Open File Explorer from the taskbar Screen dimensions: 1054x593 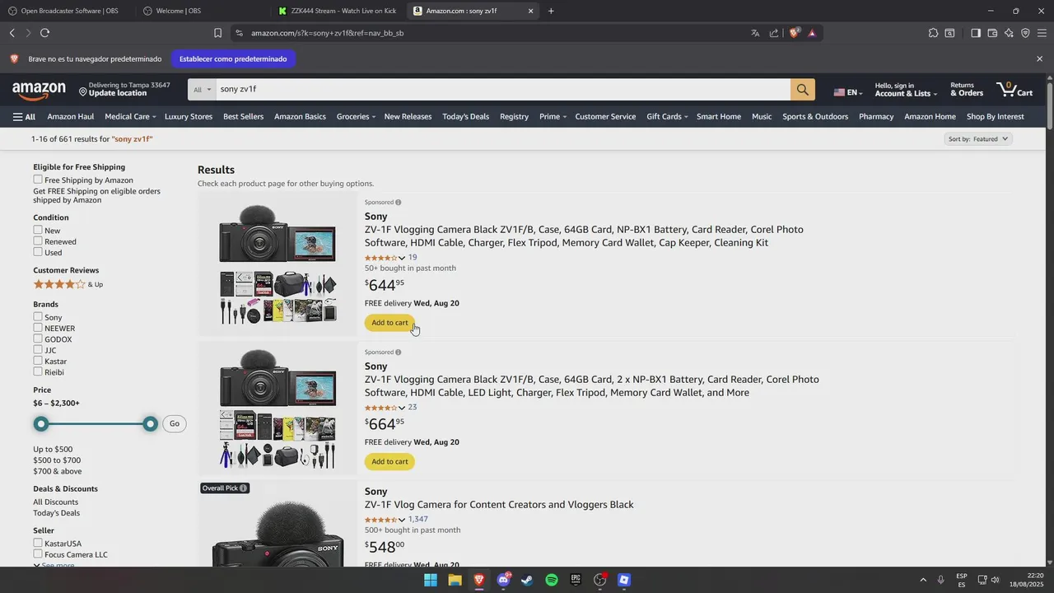click(x=455, y=580)
